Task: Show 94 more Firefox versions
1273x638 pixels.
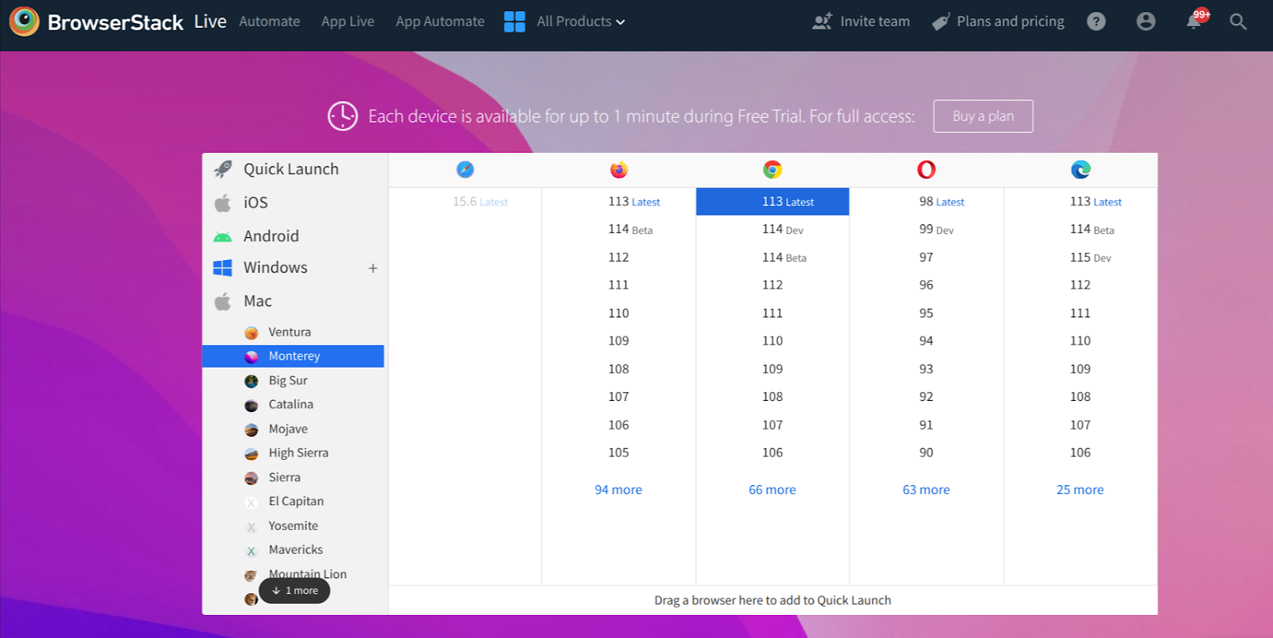Action: click(x=618, y=490)
